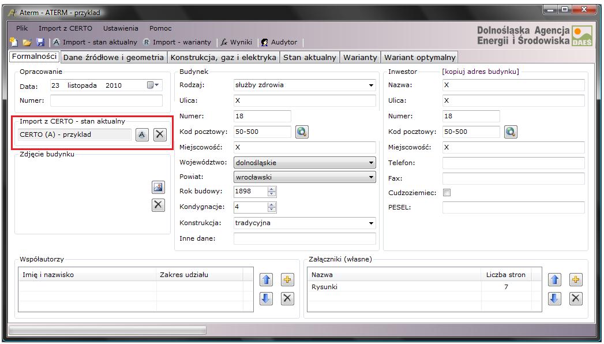Increase Rok budowy with up spinner
This screenshot has width=604, height=344.
point(272,189)
